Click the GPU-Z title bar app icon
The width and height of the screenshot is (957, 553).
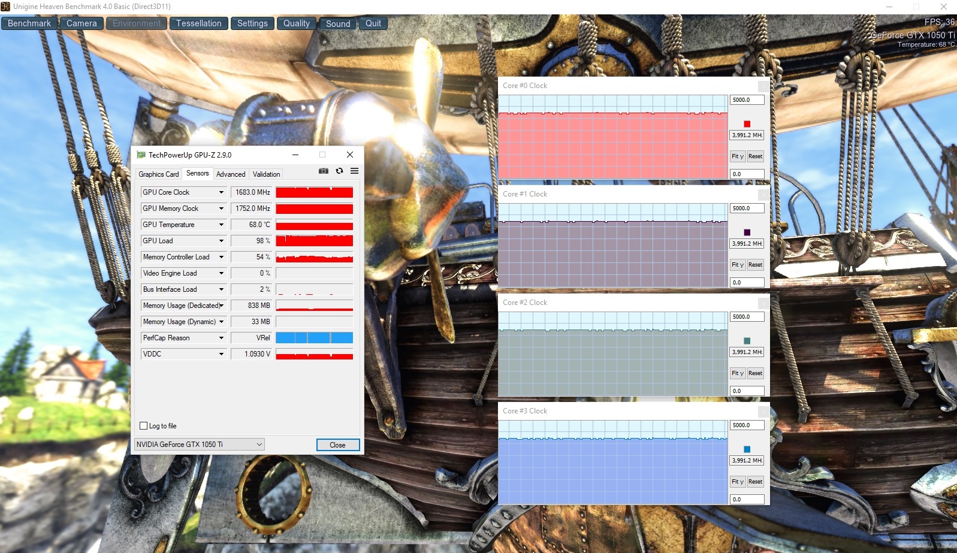coord(141,155)
